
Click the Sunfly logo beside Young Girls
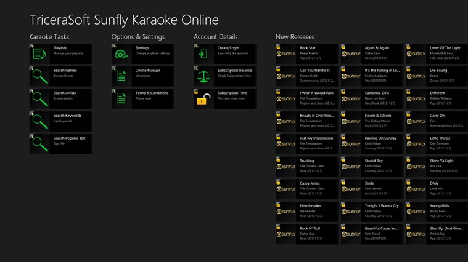[416, 212]
